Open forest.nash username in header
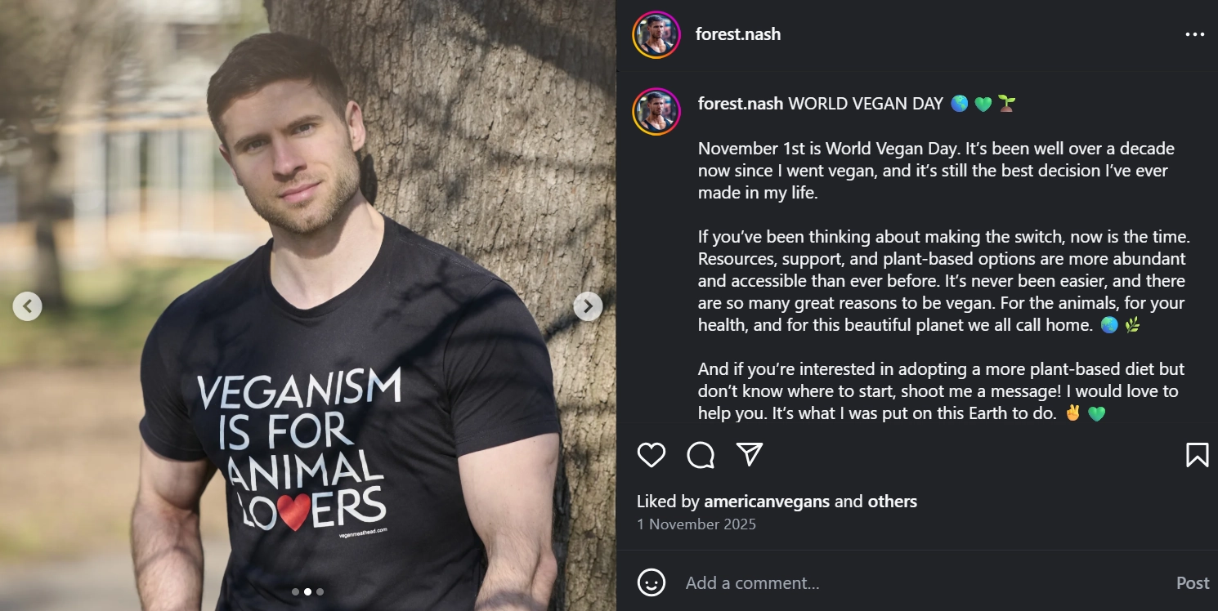The height and width of the screenshot is (611, 1218). pos(738,34)
